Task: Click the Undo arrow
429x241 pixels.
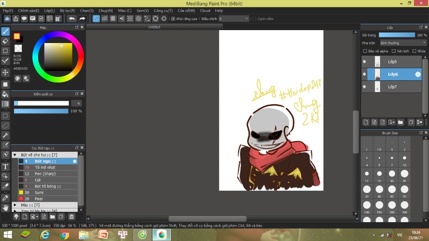Action: [72, 18]
